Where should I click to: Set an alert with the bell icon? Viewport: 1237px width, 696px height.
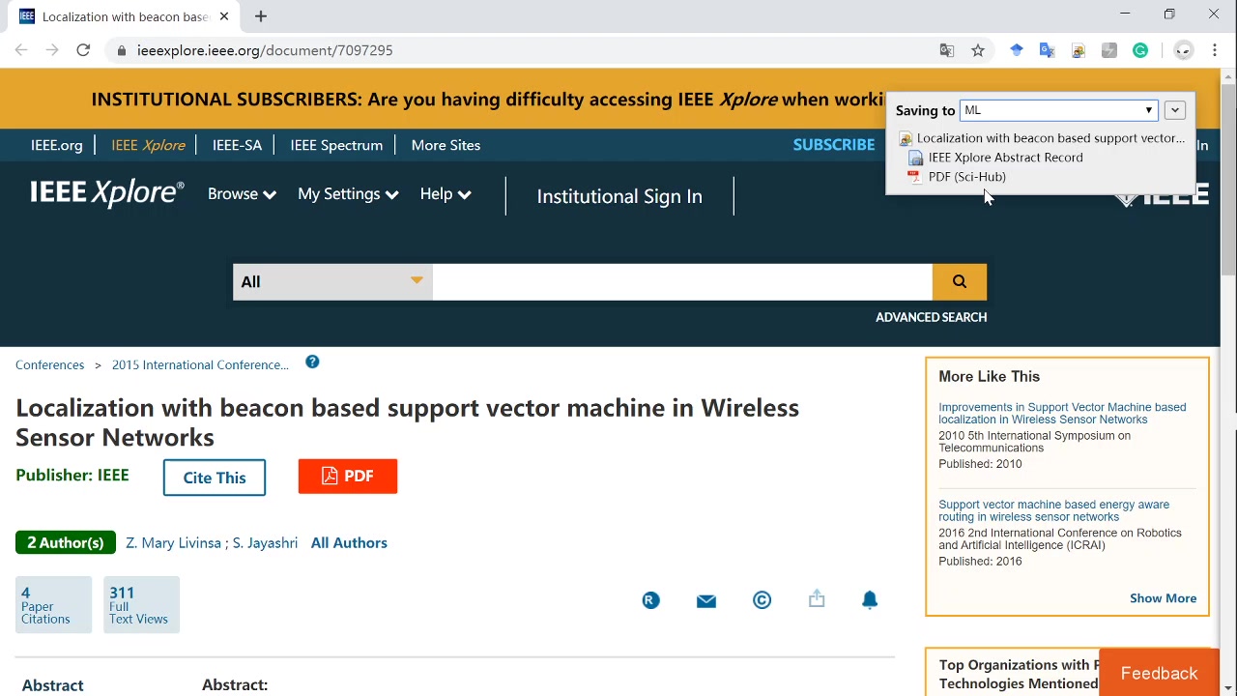click(870, 600)
